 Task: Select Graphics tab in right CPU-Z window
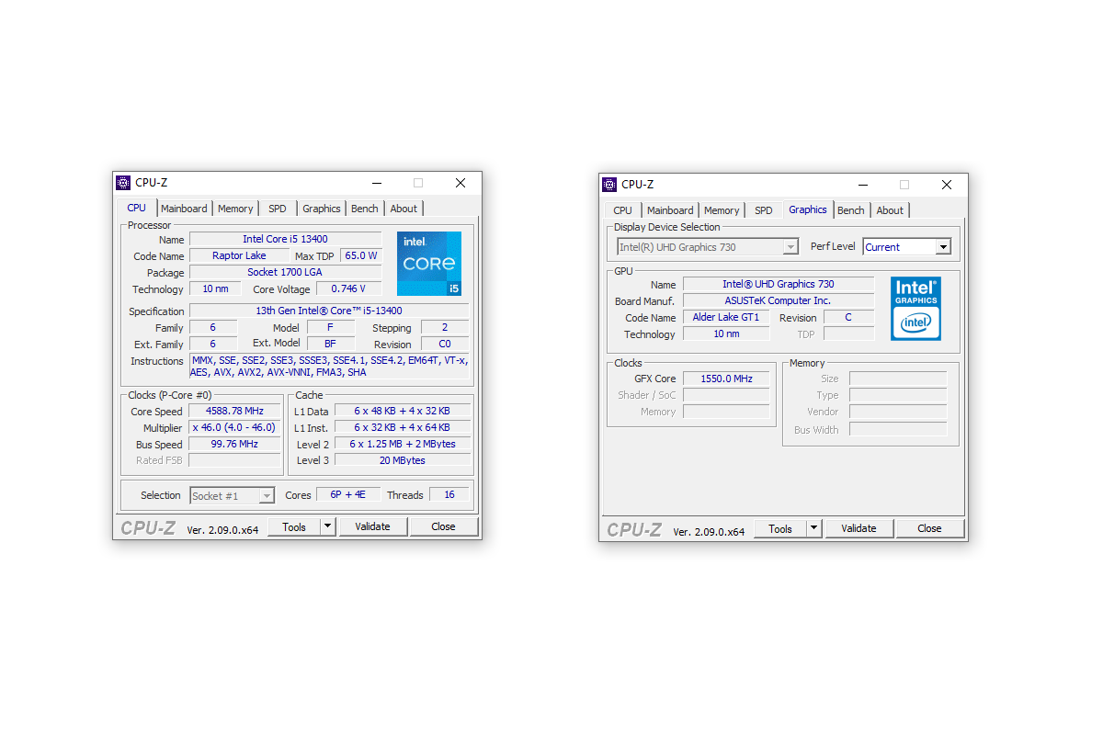[x=808, y=209]
